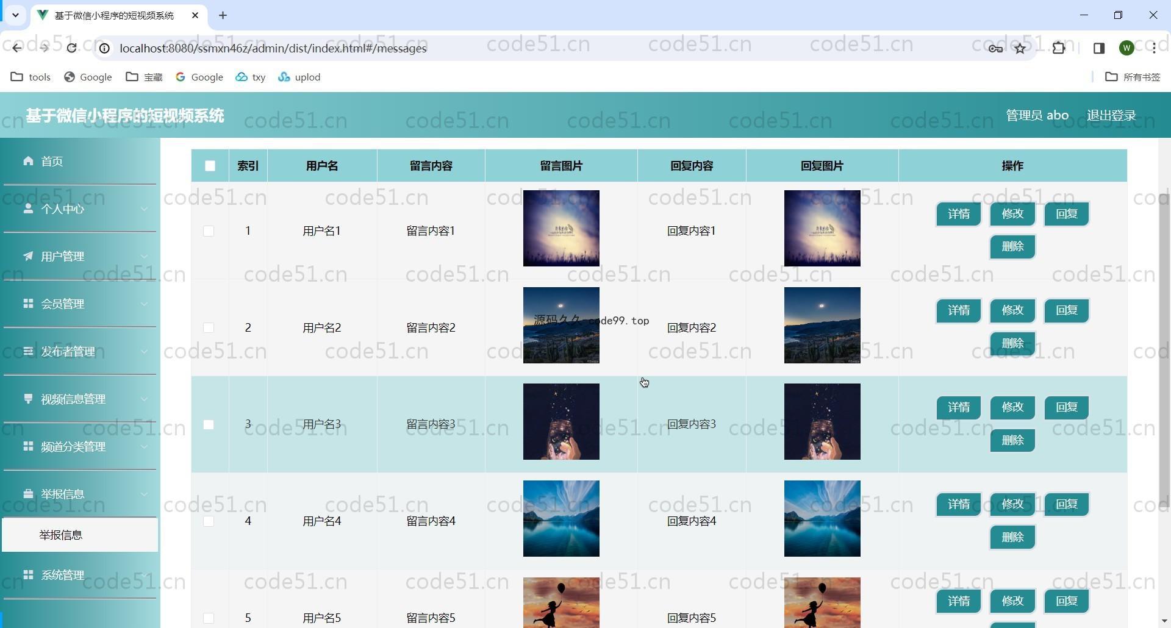The image size is (1171, 628).
Task: Open the tab search dropdown arrow
Action: point(15,15)
